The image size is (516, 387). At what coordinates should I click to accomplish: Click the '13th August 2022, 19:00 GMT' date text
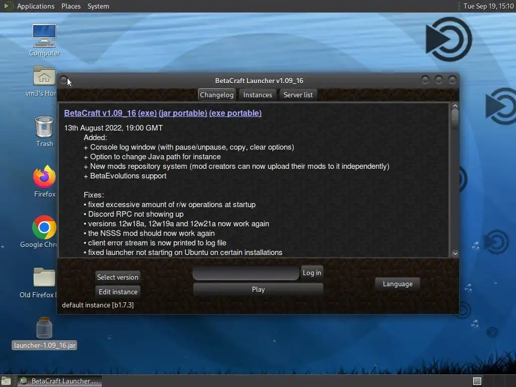click(113, 127)
